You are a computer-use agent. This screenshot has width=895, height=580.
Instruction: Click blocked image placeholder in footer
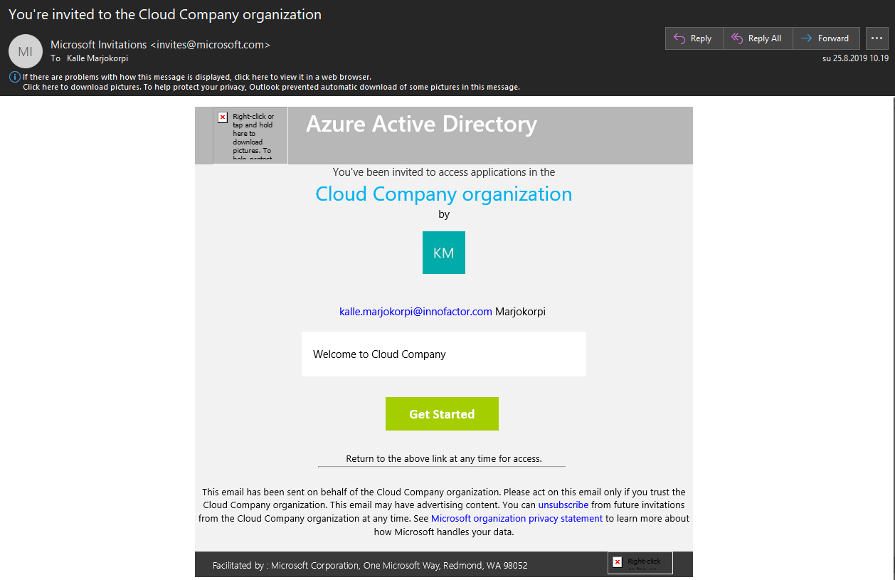click(640, 562)
